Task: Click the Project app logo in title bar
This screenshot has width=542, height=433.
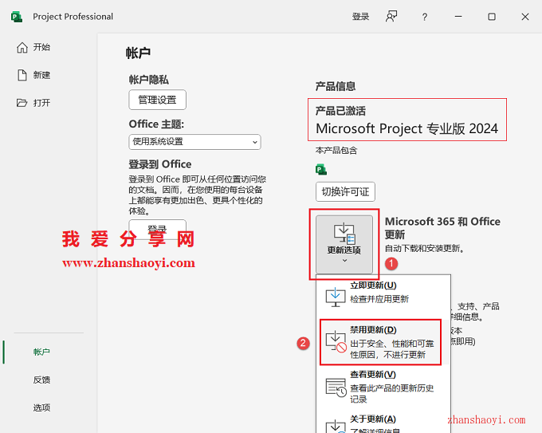Action: pyautogui.click(x=16, y=17)
